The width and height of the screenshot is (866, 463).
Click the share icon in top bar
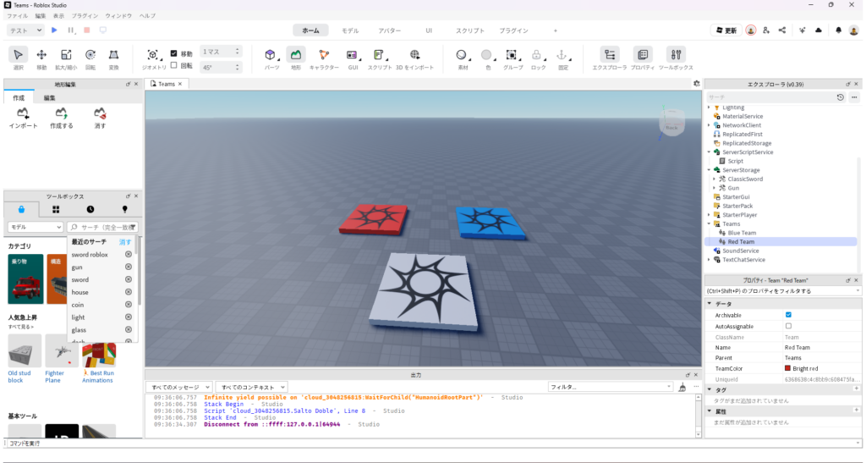pyautogui.click(x=782, y=30)
